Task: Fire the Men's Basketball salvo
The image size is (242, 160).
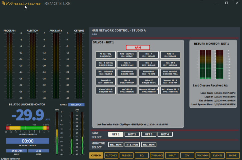Action: (170, 73)
